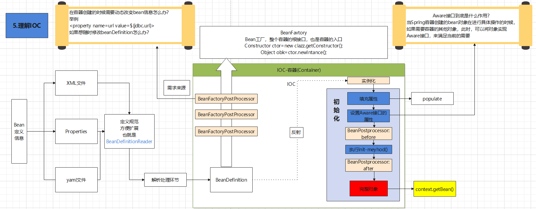The height and width of the screenshot is (209, 536).
Task: Click the blue '填充属性' step box
Action: click(x=368, y=98)
